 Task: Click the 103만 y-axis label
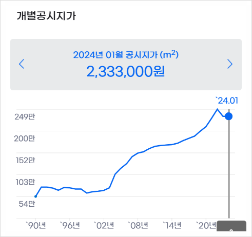tap(25, 182)
